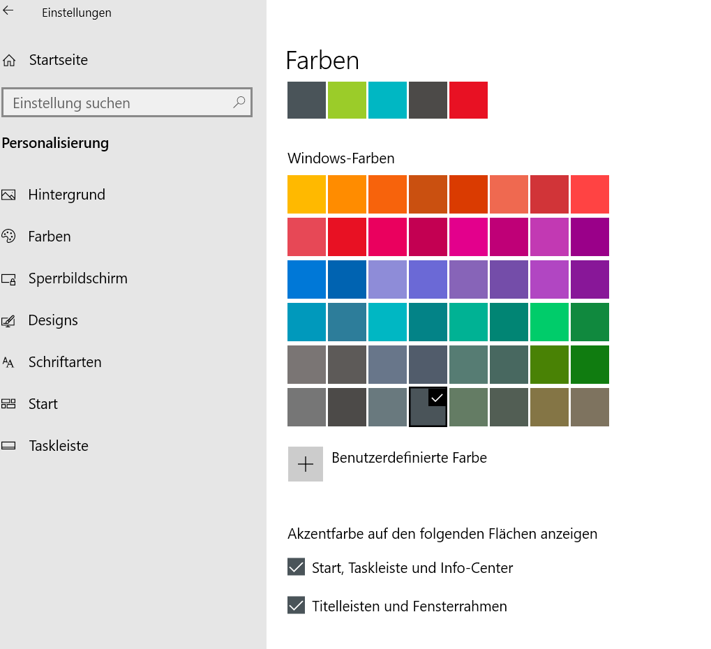Click the Hintergrund picture icon
Screen dimensions: 711x649
coord(9,195)
